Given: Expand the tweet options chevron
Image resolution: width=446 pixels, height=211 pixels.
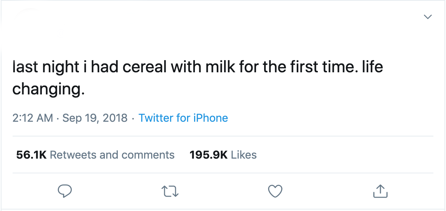Looking at the screenshot, I should pos(428,17).
